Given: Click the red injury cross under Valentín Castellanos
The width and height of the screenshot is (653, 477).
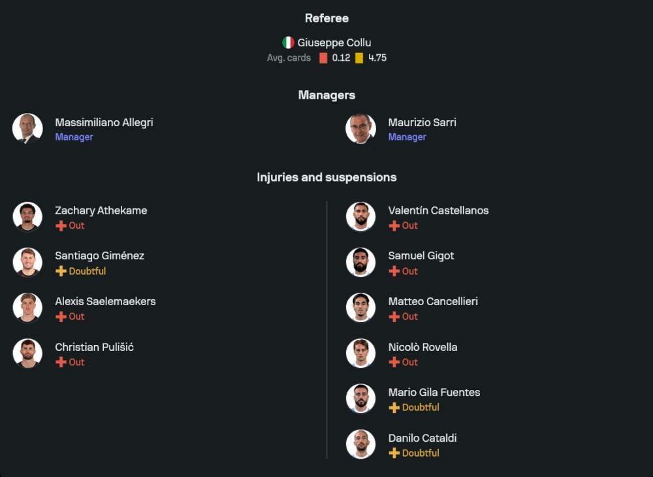Looking at the screenshot, I should click(x=394, y=225).
